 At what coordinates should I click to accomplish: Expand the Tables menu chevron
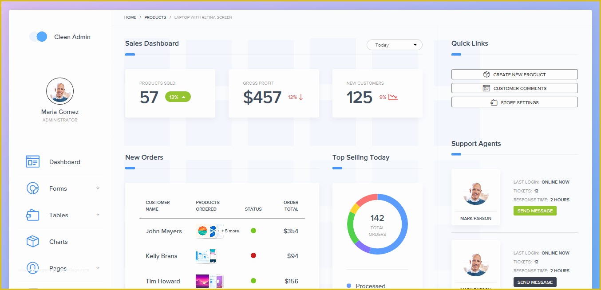tap(98, 215)
